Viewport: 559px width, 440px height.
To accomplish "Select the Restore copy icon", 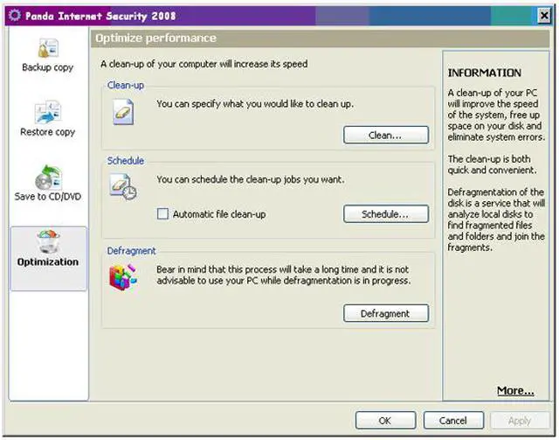I will click(x=47, y=113).
